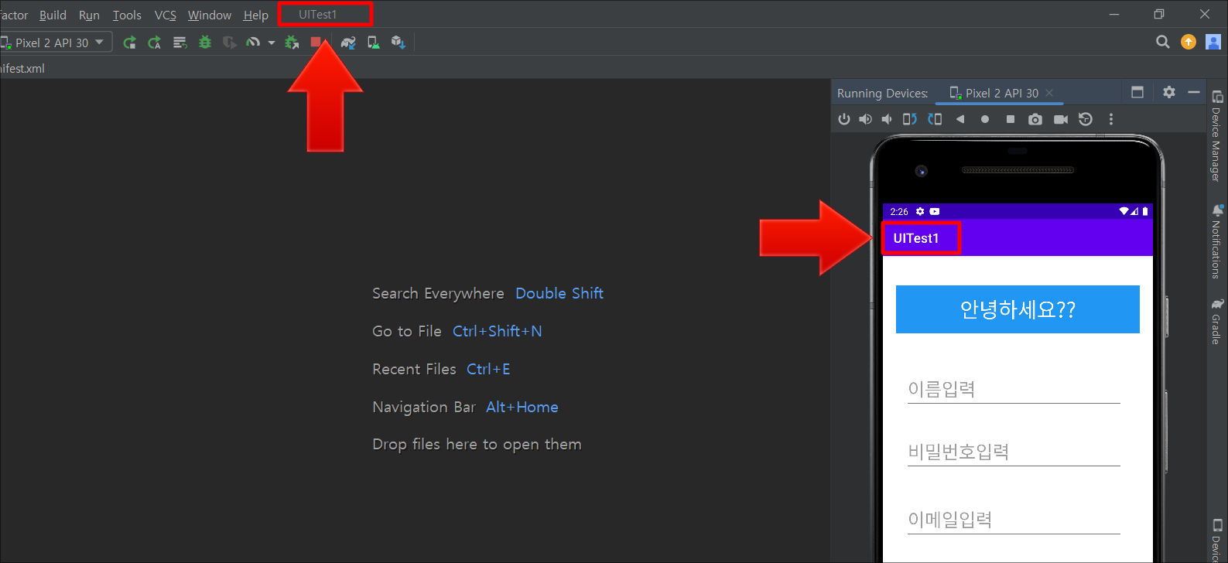Click the emulator status bar settings gear
1228x563 pixels.
[x=920, y=211]
